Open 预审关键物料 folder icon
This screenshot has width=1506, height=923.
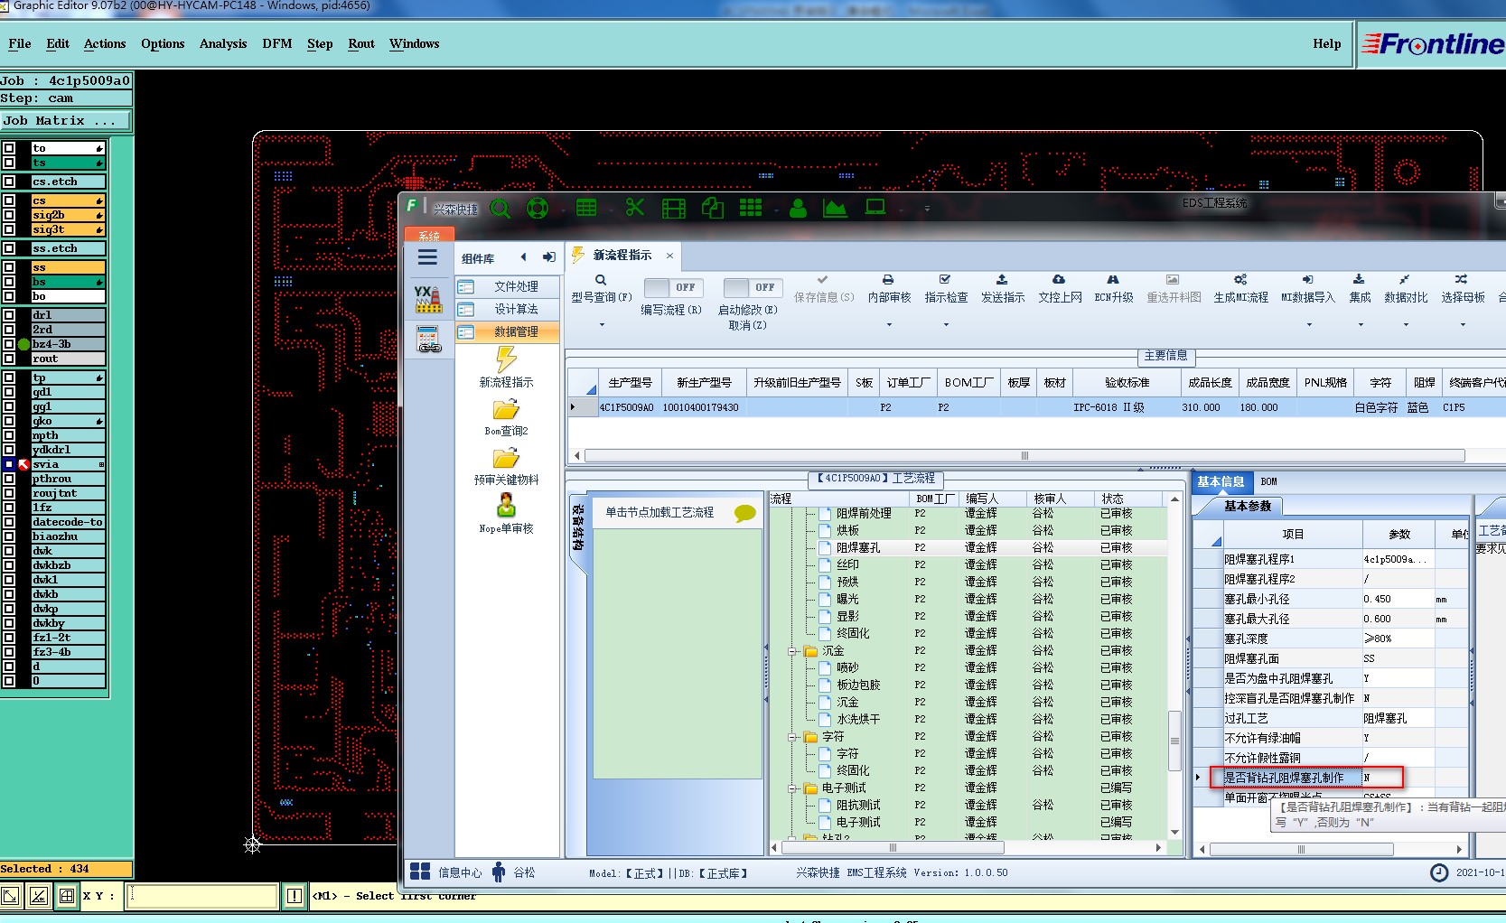506,458
